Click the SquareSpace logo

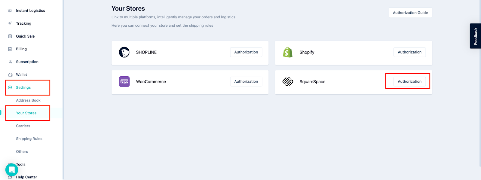pyautogui.click(x=288, y=81)
